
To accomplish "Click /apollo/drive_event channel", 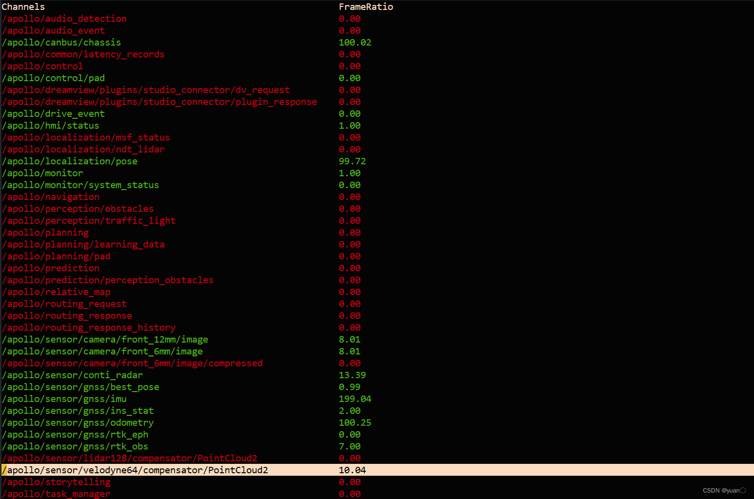I will click(53, 114).
